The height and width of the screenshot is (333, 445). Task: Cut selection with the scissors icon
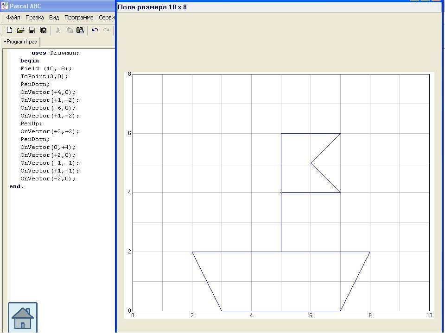(x=58, y=30)
